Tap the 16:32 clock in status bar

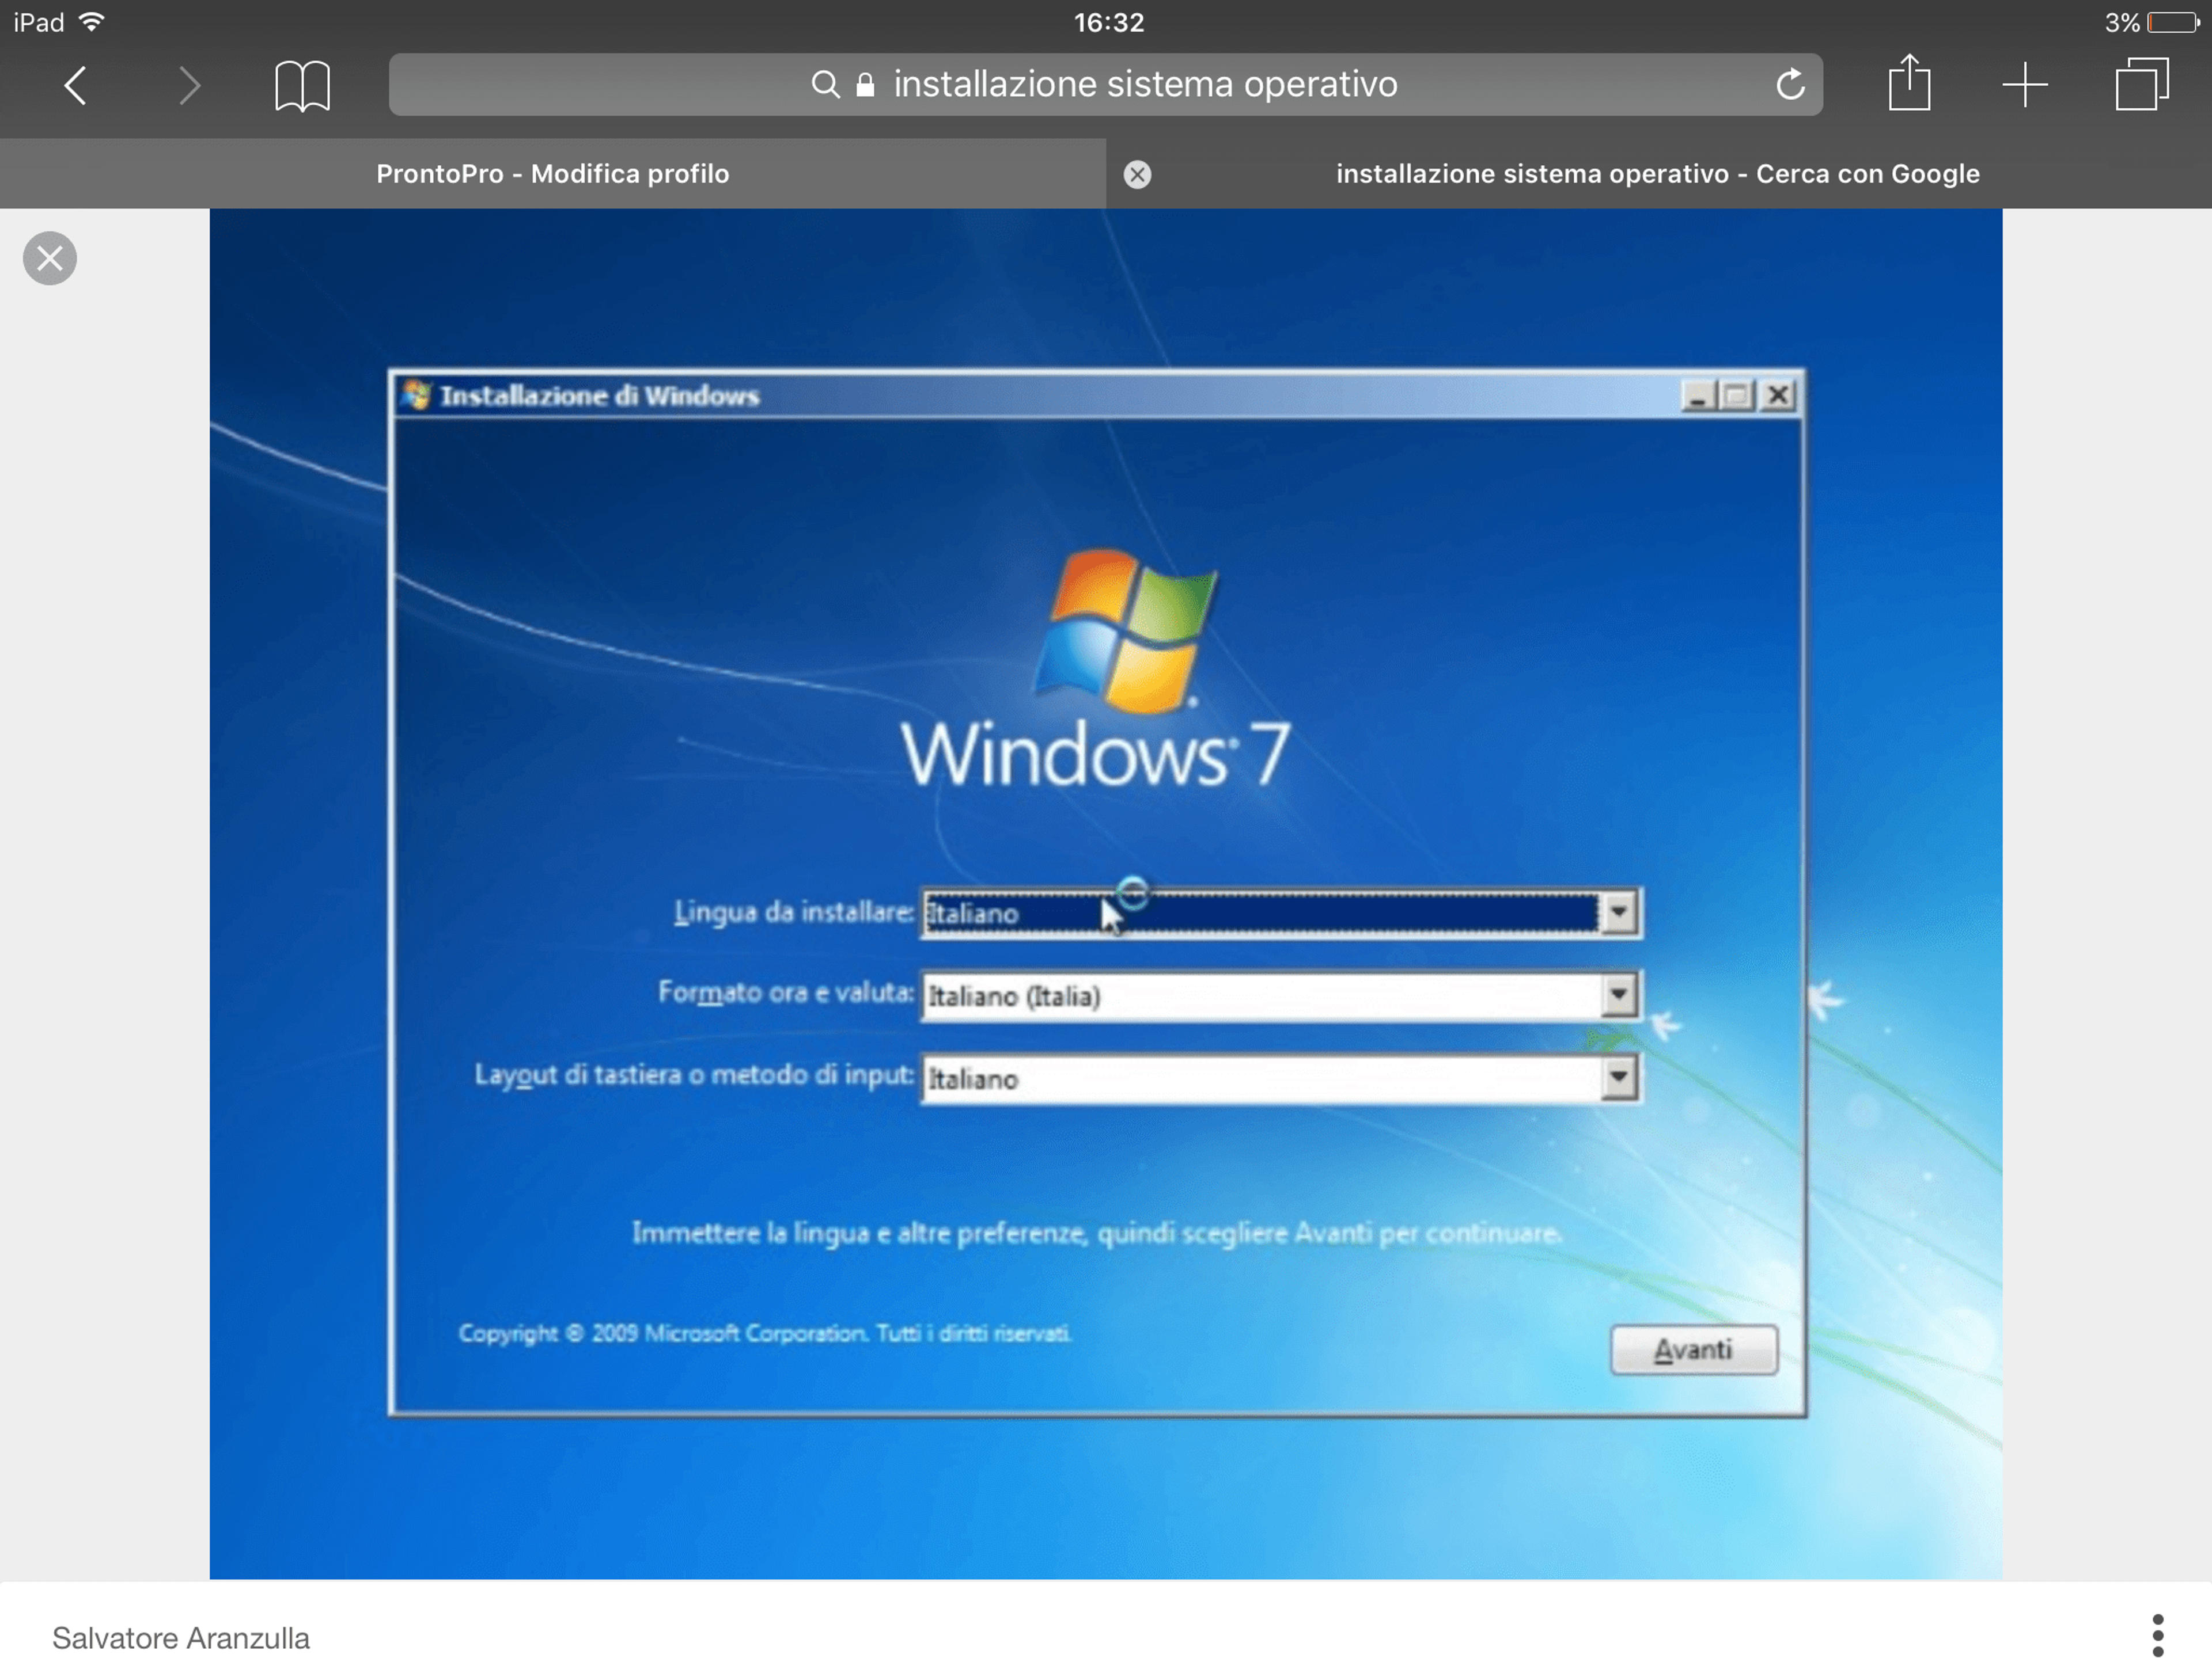point(1108,22)
